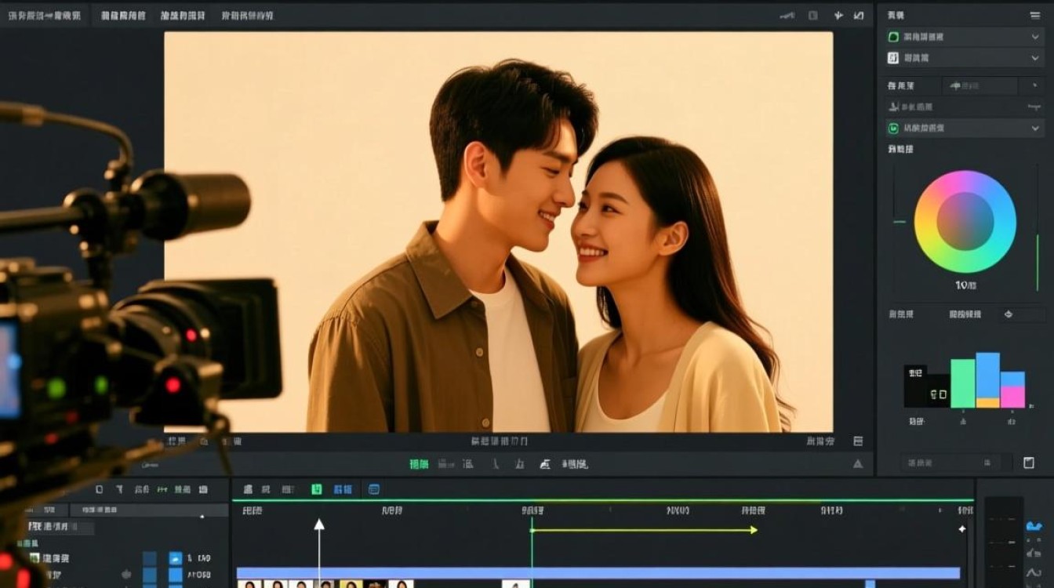Select the pink histogram bar
The height and width of the screenshot is (588, 1054).
point(1012,397)
